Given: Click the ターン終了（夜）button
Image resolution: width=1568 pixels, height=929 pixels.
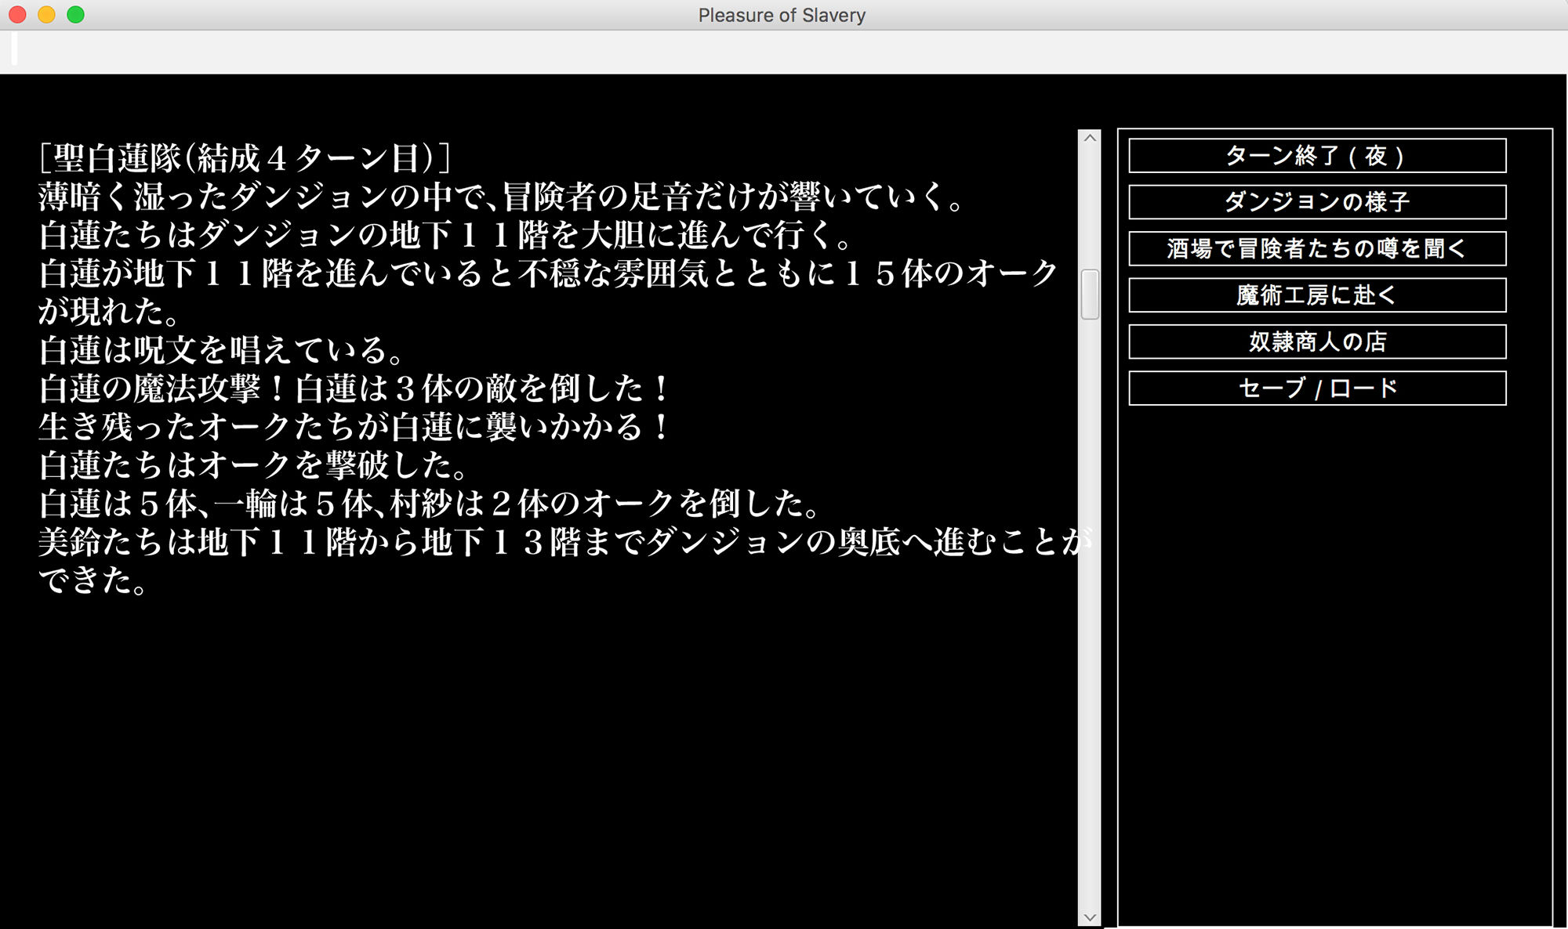Looking at the screenshot, I should click(x=1316, y=156).
